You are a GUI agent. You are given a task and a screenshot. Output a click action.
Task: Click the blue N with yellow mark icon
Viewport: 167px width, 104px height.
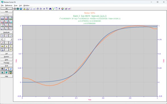[x=7, y=69]
